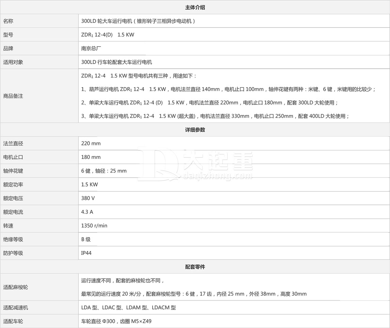Image resolution: width=390 pixels, height=328 pixels.
Task: Click the protection value IP44
Action: [86, 253]
